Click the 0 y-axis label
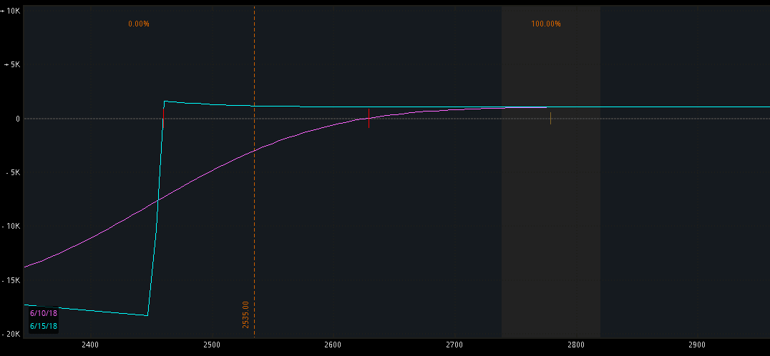 (17, 118)
